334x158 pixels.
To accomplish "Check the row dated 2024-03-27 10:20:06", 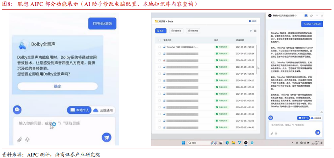I will [160, 100].
